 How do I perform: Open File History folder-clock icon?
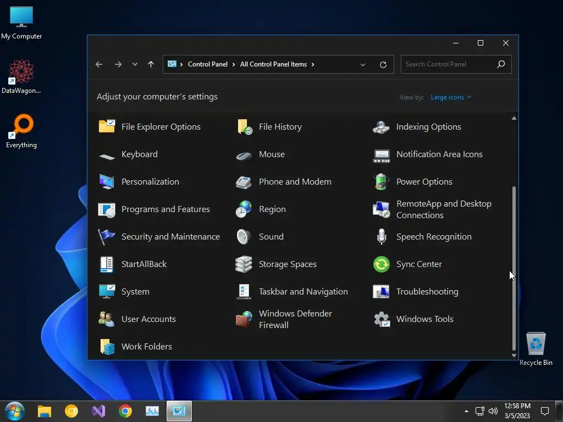[245, 127]
